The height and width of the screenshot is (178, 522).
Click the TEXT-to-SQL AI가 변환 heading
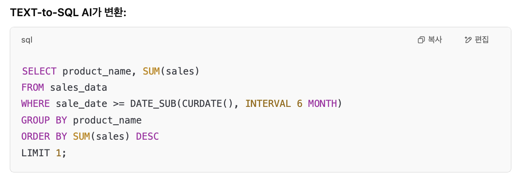coord(68,13)
